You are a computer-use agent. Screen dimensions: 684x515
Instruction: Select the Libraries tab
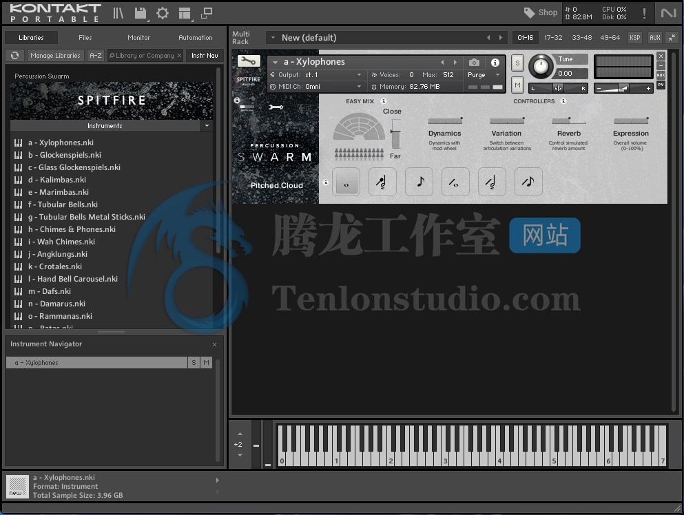tap(32, 37)
